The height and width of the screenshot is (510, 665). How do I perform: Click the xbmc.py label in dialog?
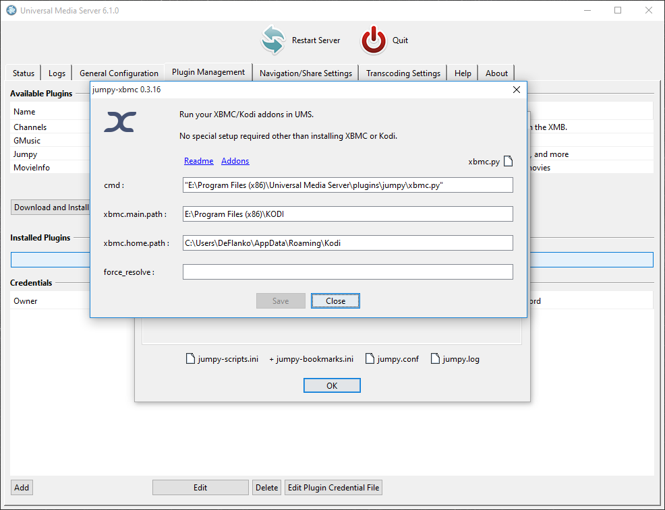pyautogui.click(x=484, y=162)
